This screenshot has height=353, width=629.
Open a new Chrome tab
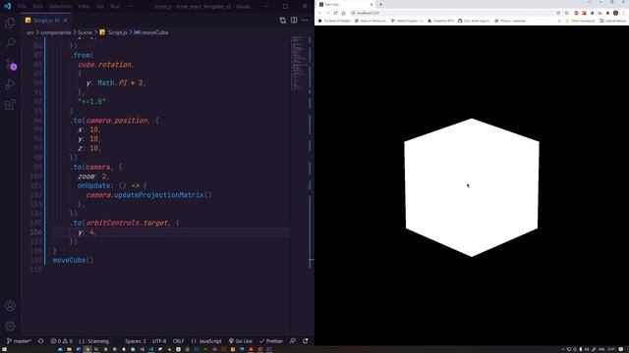(x=380, y=4)
